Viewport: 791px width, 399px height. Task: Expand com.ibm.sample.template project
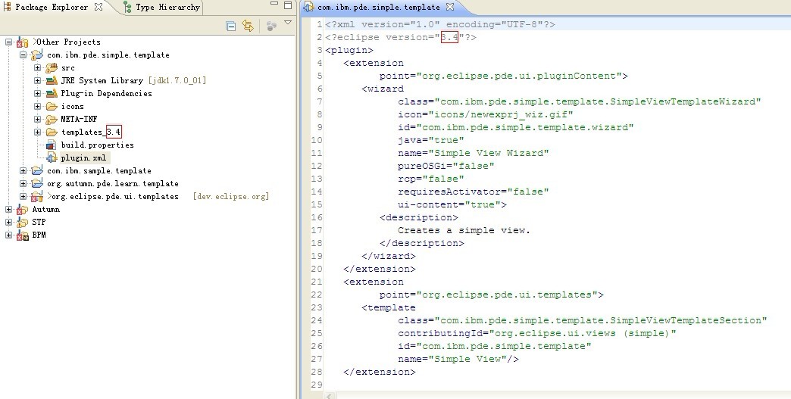(23, 171)
